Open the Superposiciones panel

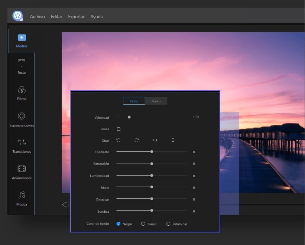(x=21, y=118)
